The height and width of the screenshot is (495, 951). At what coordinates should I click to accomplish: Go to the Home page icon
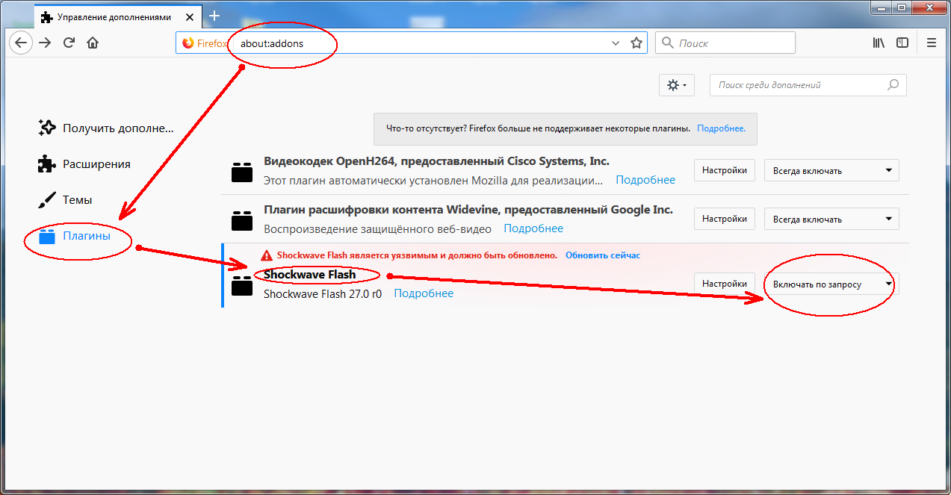pos(93,43)
